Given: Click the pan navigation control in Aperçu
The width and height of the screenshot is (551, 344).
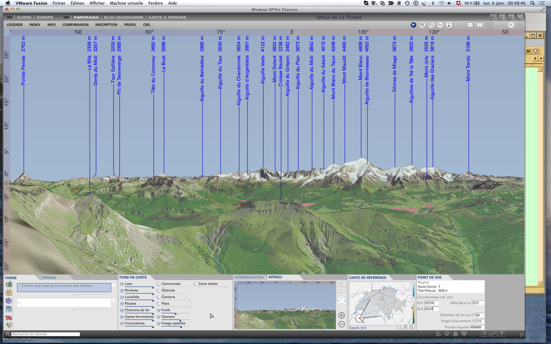Looking at the screenshot, I should tap(342, 301).
